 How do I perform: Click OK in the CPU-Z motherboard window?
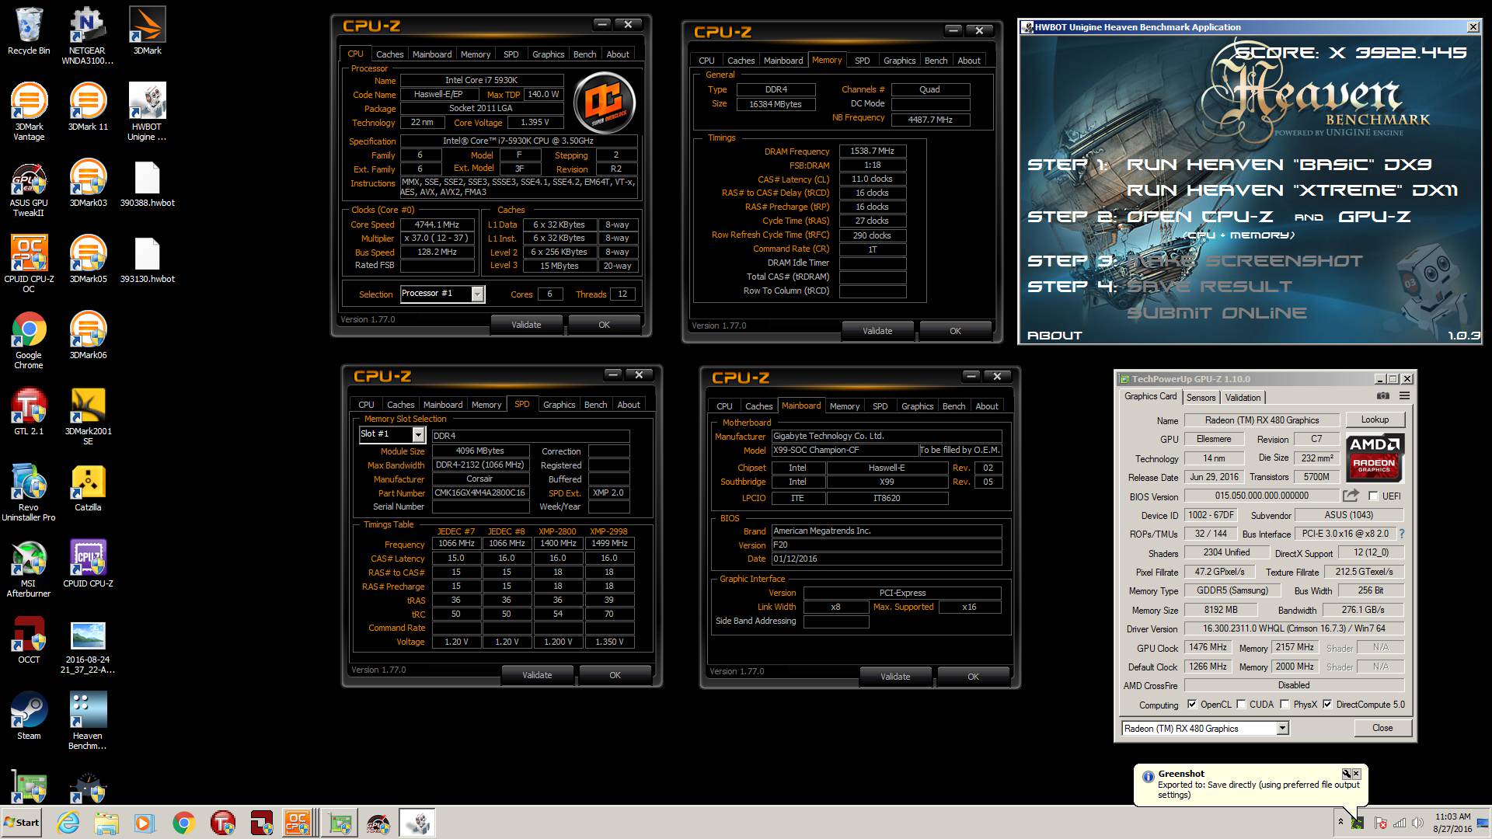click(x=973, y=677)
